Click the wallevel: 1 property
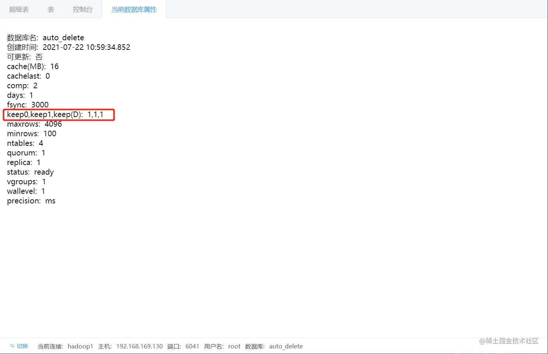548x354 pixels. pyautogui.click(x=26, y=191)
